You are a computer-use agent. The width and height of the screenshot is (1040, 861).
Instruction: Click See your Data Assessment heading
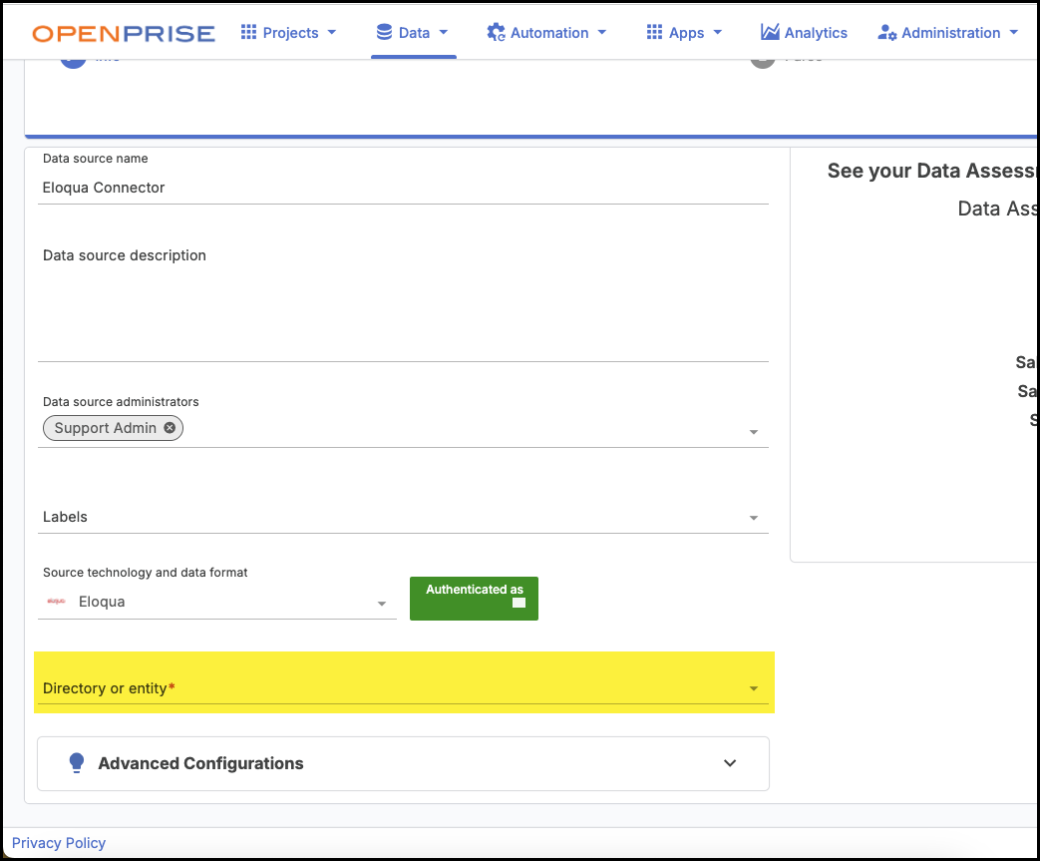933,171
